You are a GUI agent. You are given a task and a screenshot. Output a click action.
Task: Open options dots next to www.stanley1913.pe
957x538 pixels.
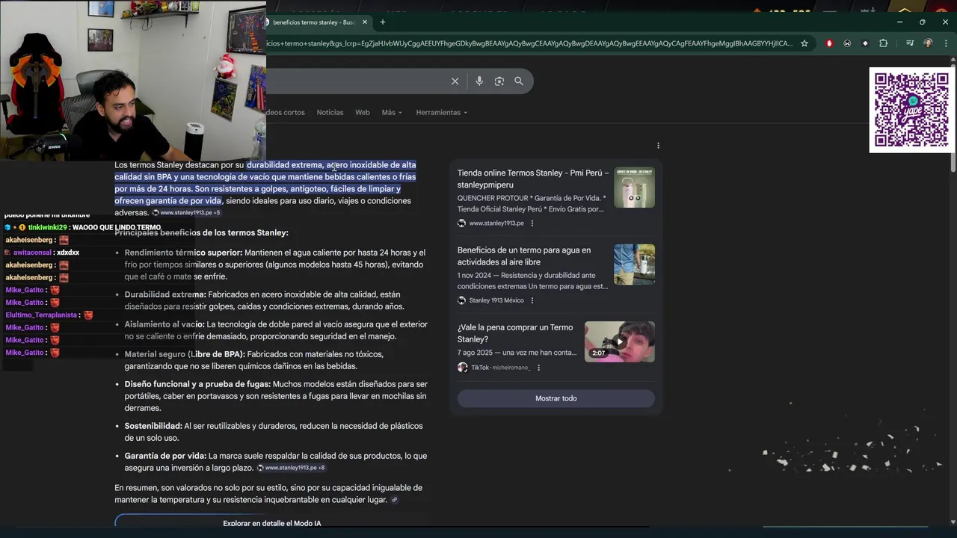[532, 223]
